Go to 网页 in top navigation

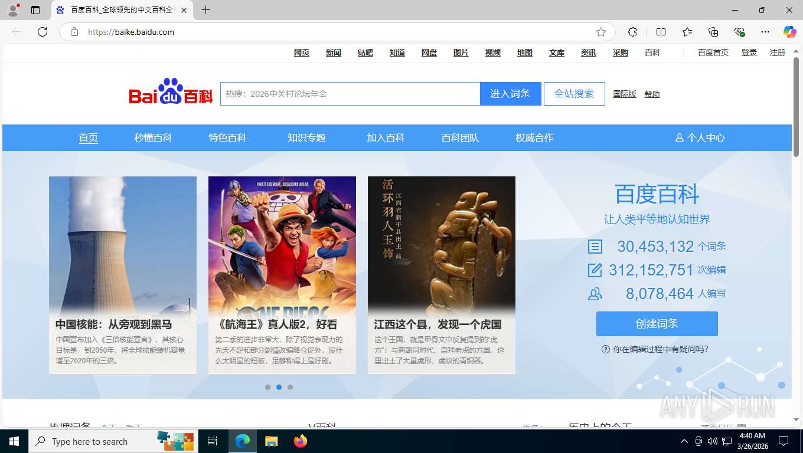[x=302, y=52]
